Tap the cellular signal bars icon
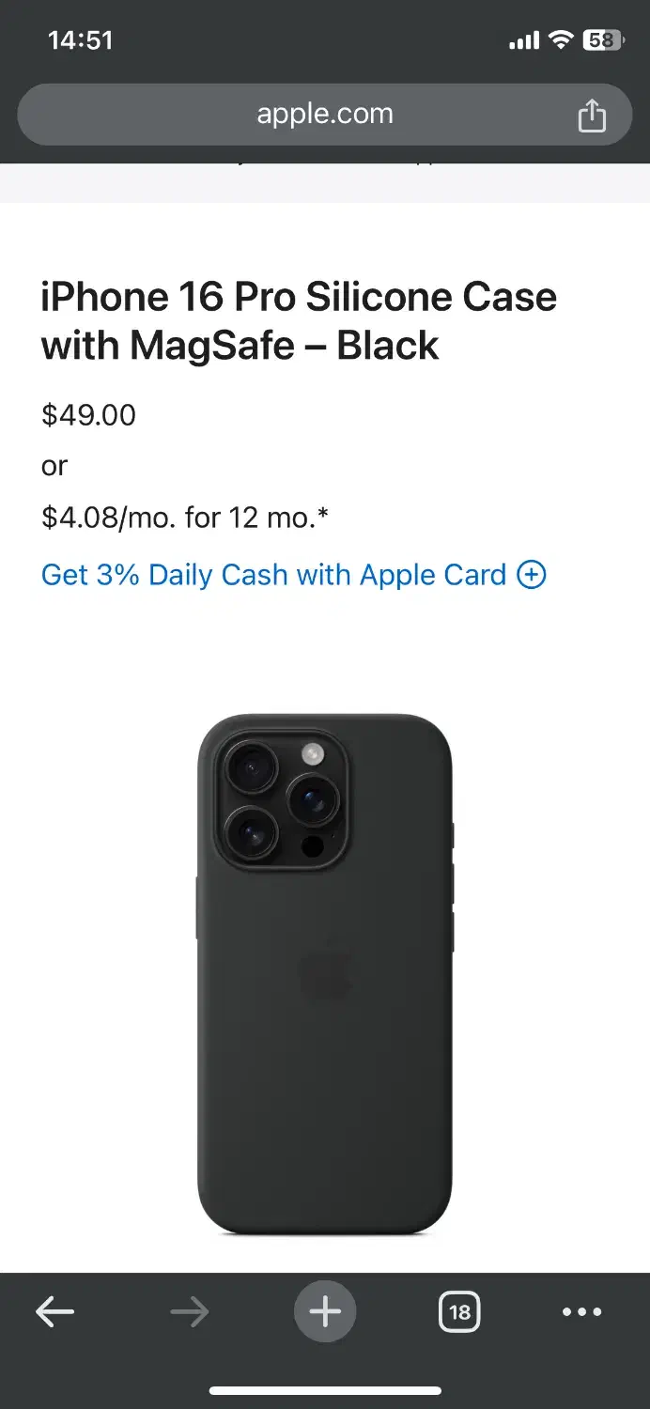Screen dimensions: 650x1409 point(524,40)
